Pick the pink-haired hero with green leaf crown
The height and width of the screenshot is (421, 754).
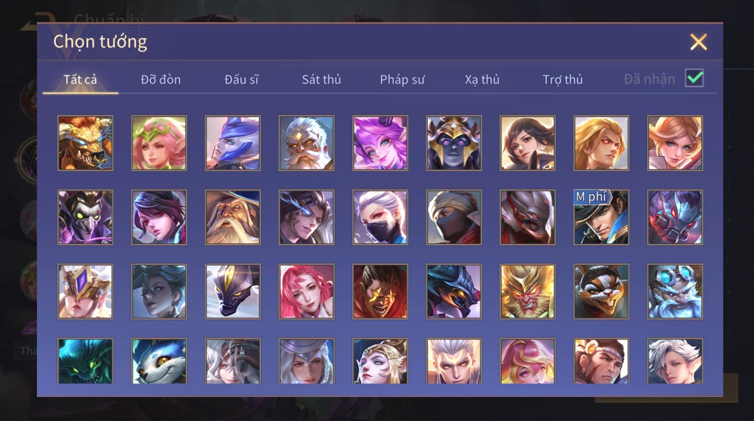coord(159,143)
